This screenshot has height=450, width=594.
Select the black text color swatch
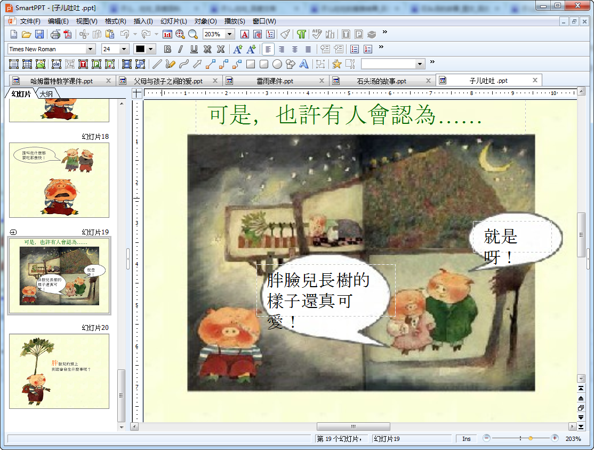point(140,49)
